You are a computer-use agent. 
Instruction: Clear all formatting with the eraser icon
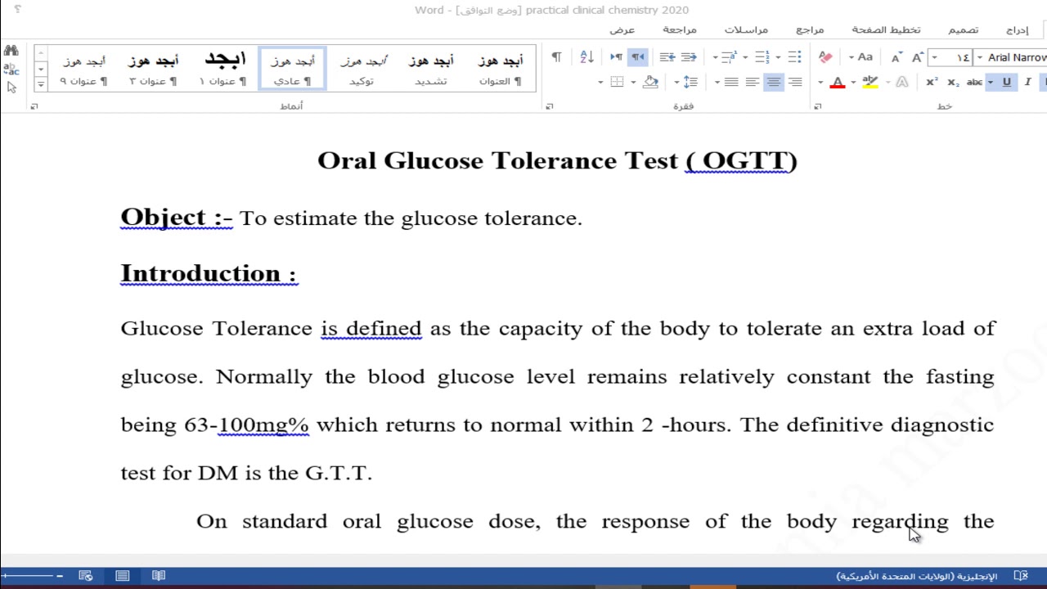click(x=825, y=57)
